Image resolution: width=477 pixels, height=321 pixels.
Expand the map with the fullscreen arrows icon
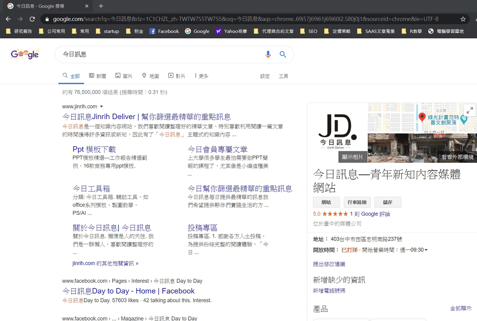470,110
